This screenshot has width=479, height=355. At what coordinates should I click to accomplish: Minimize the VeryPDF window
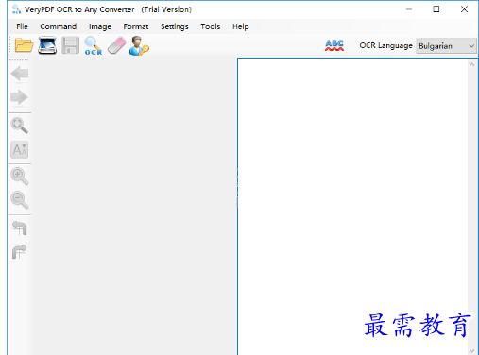coord(409,9)
